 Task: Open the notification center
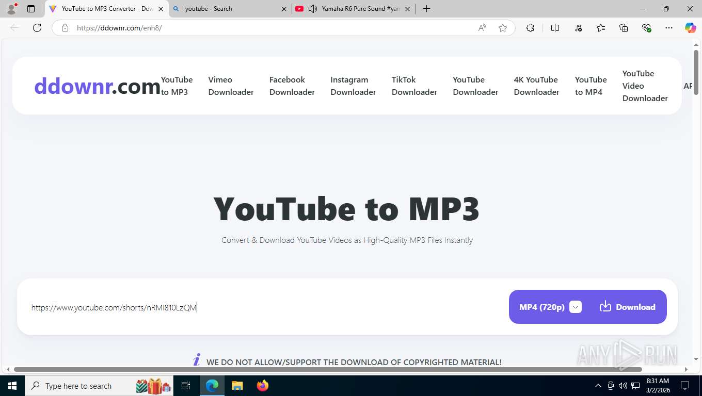[685, 386]
